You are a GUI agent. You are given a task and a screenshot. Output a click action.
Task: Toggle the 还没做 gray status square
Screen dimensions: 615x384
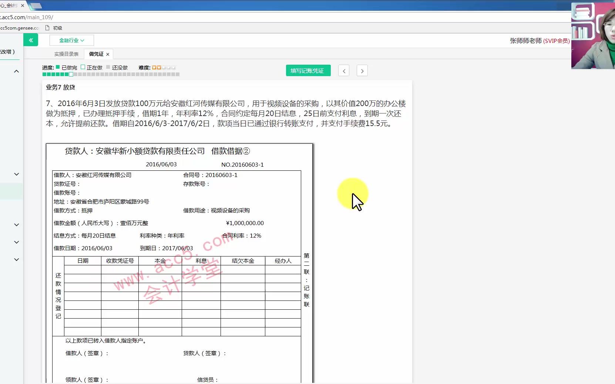tap(108, 67)
